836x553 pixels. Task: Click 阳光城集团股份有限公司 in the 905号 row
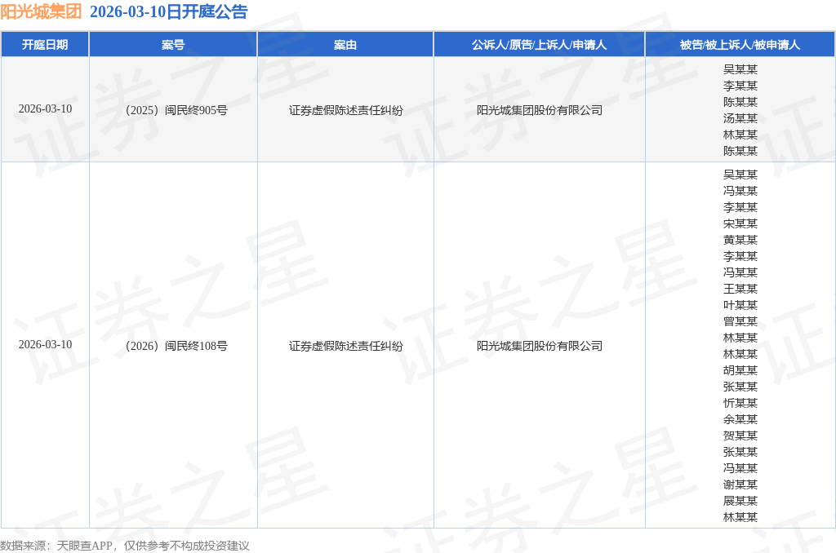click(x=540, y=110)
